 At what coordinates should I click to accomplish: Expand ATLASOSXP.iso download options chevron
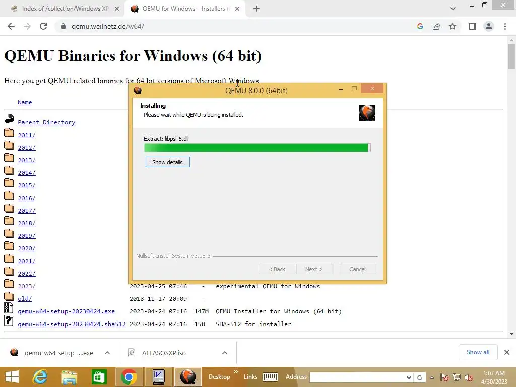click(x=224, y=353)
